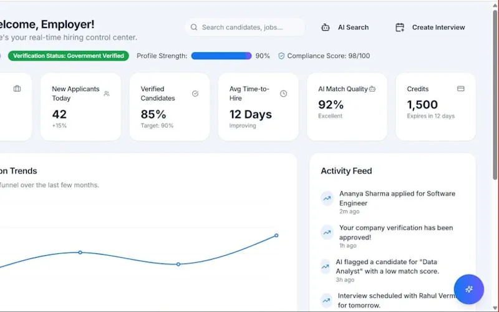Click the robot icon on AI Match Quality

click(x=372, y=89)
